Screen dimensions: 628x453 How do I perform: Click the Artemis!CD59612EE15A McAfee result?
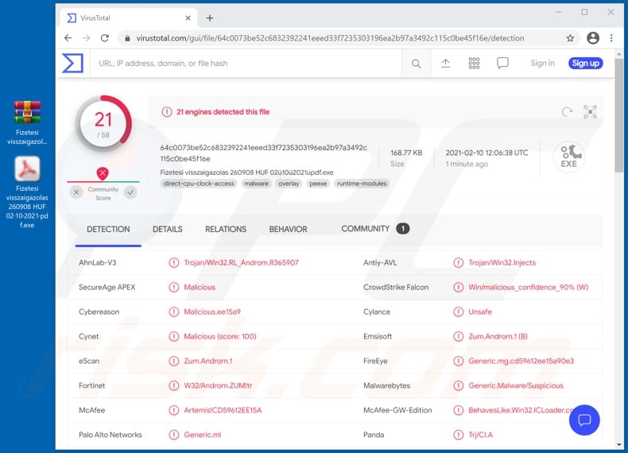pyautogui.click(x=223, y=410)
